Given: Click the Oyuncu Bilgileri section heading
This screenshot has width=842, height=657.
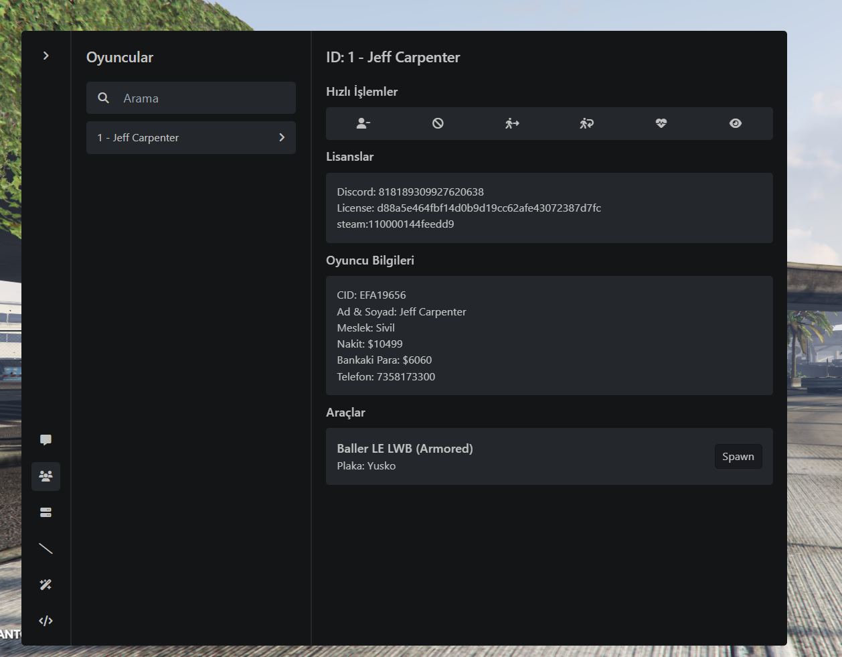Looking at the screenshot, I should coord(370,261).
